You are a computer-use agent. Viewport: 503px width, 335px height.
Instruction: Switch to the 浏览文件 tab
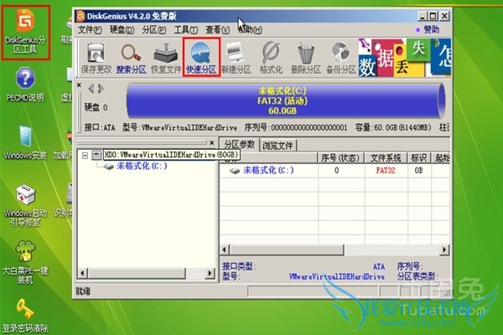277,146
